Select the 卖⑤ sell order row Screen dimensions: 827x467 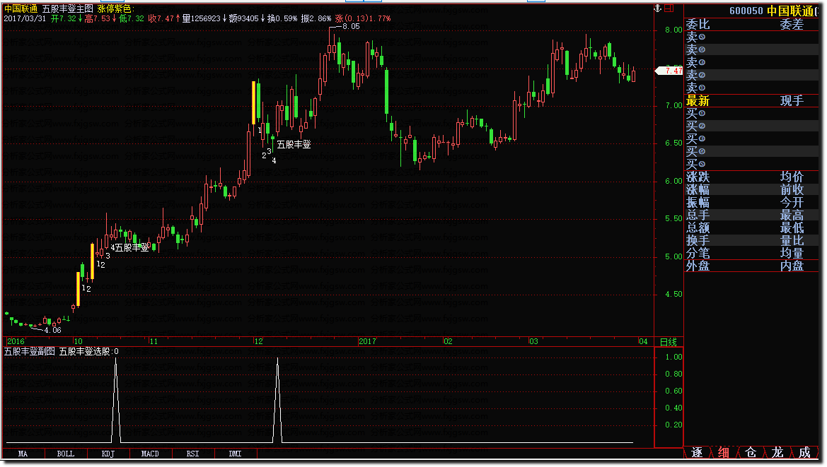(751, 37)
